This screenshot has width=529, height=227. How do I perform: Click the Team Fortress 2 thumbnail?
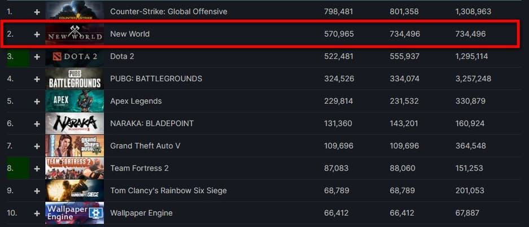(75, 168)
